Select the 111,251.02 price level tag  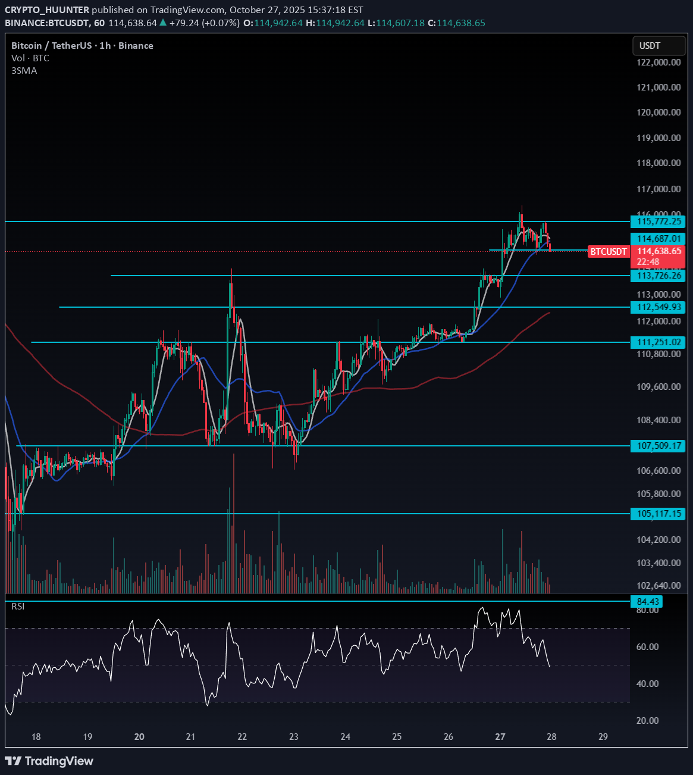[658, 342]
